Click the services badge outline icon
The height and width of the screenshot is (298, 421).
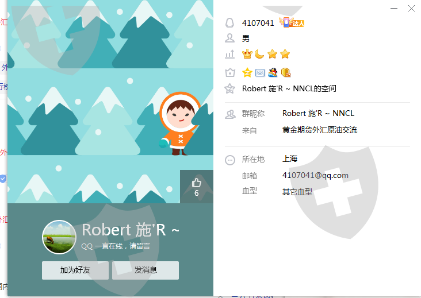coord(230,72)
